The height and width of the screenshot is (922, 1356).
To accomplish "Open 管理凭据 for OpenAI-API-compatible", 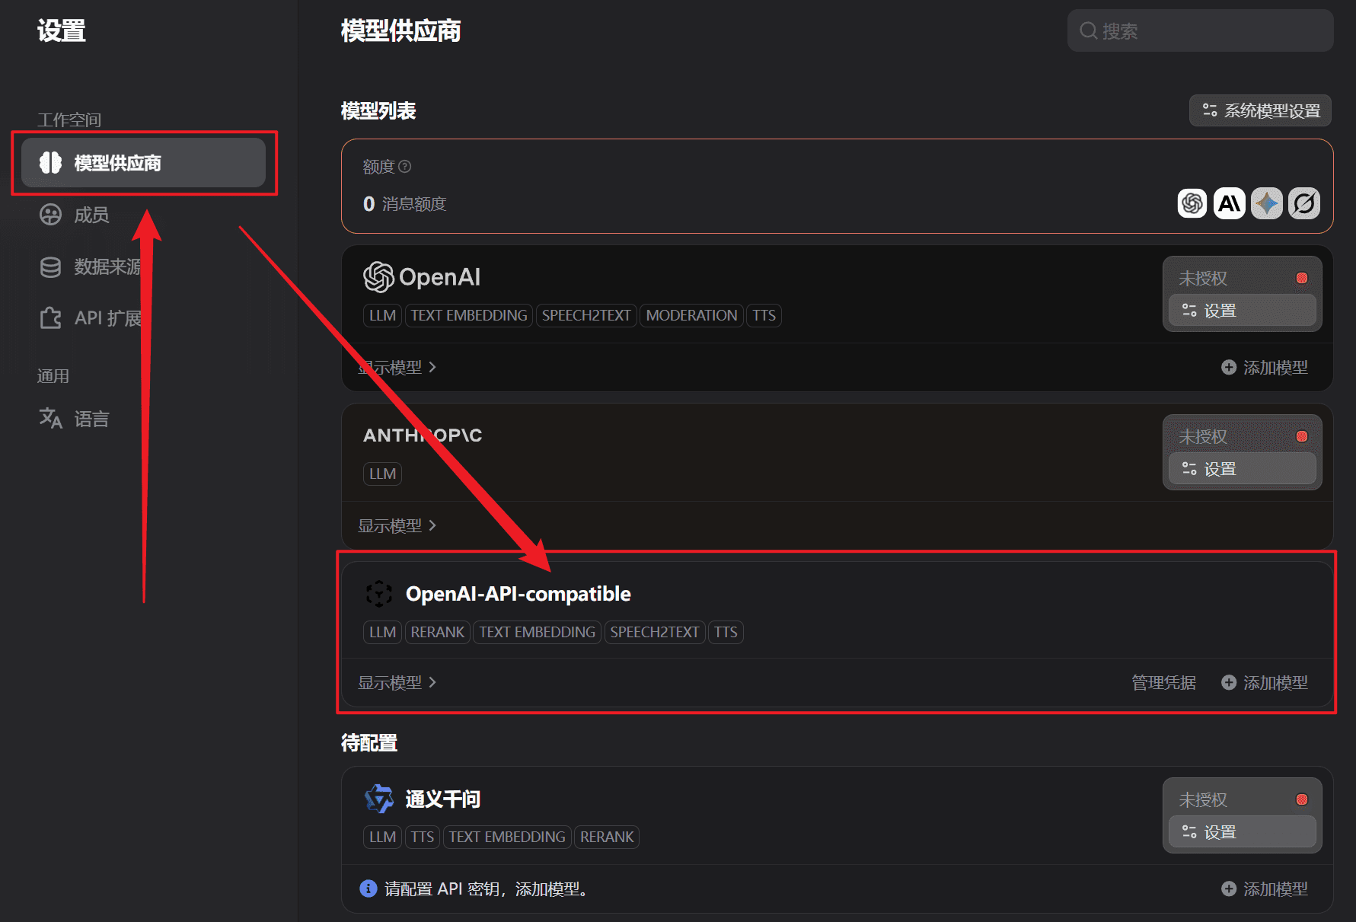I will (x=1164, y=682).
